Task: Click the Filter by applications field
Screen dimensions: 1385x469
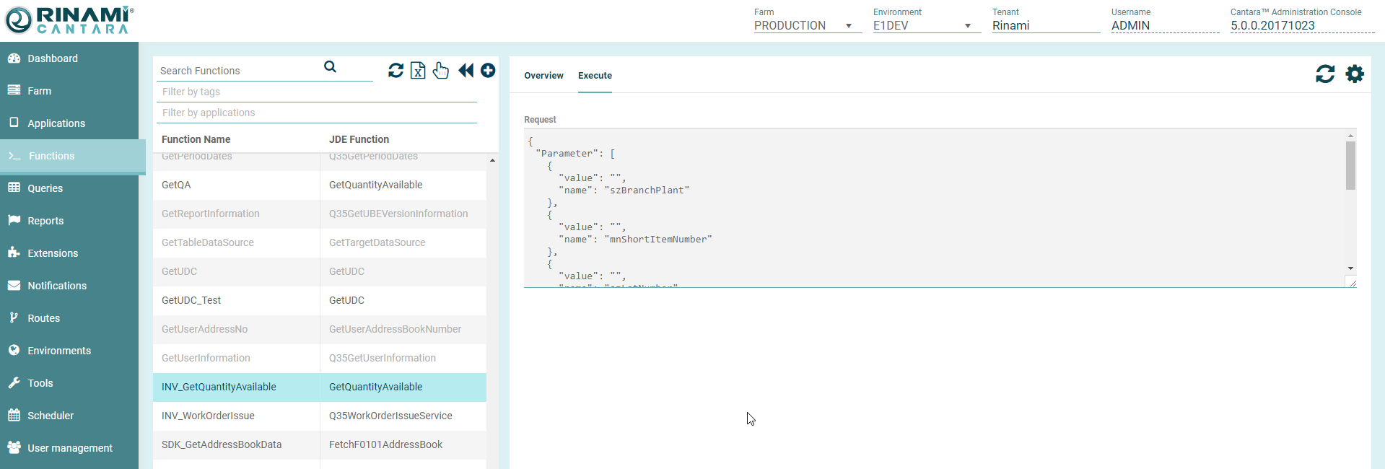Action: [x=316, y=113]
